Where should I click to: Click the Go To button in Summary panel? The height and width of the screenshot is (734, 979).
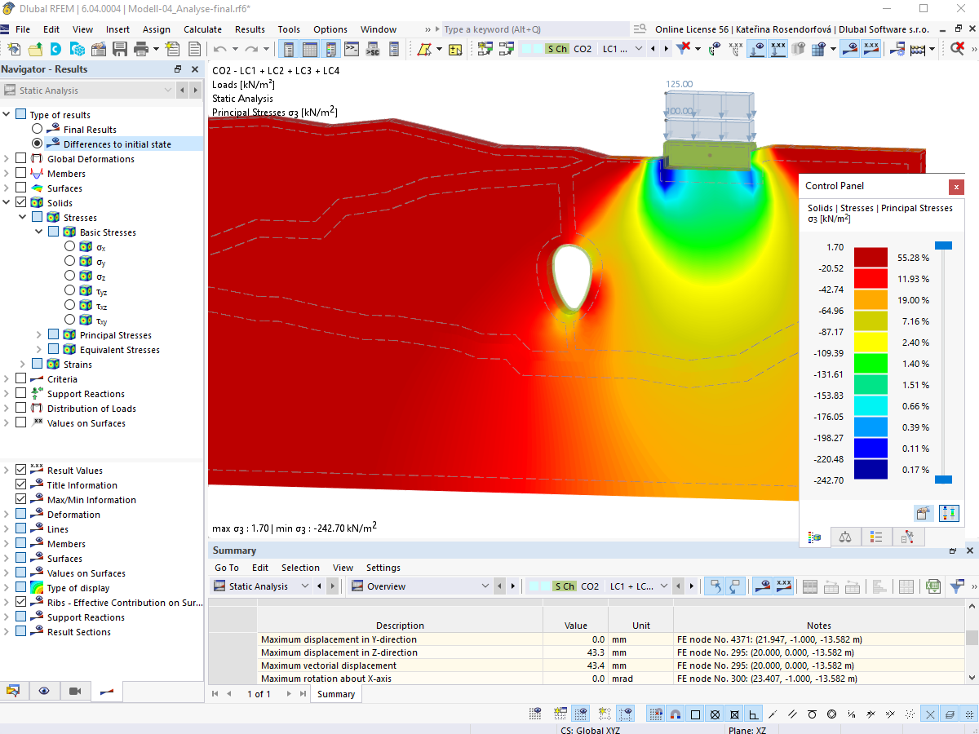coord(227,567)
